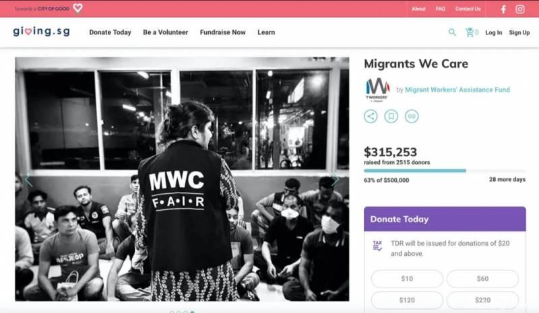Choose the $120 donation amount
The width and height of the screenshot is (539, 313).
coord(407,300)
